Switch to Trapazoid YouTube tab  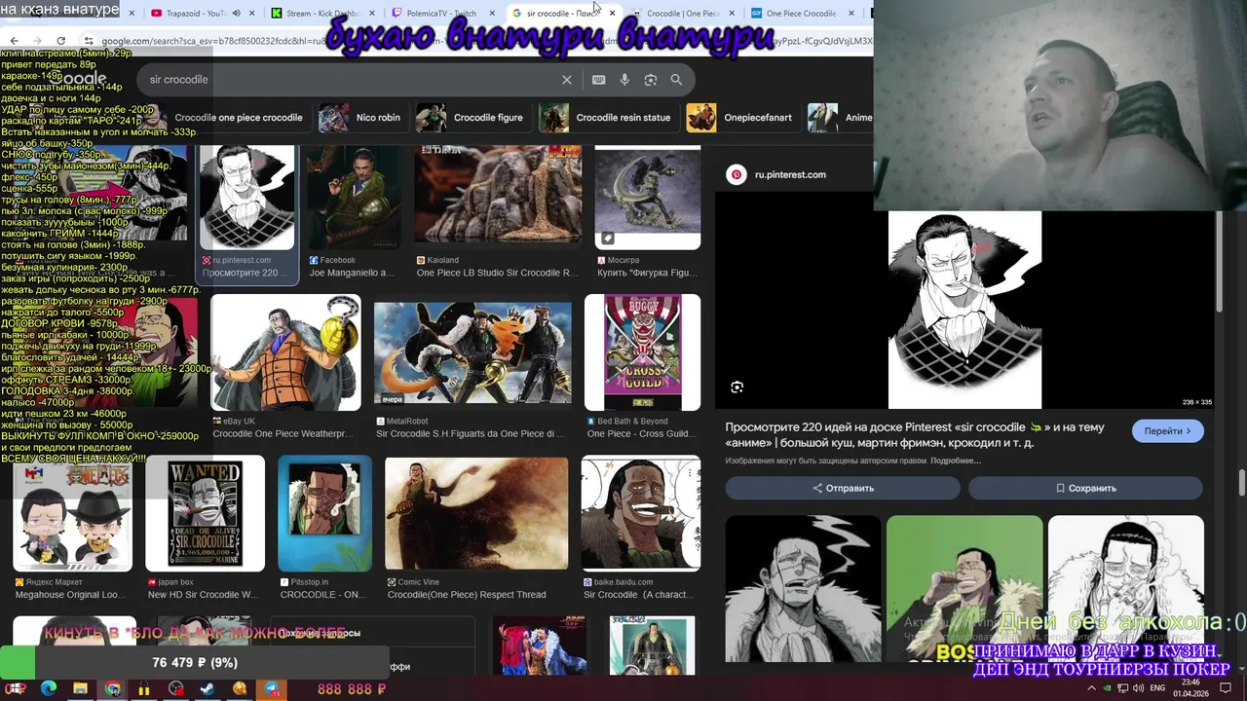pos(195,14)
